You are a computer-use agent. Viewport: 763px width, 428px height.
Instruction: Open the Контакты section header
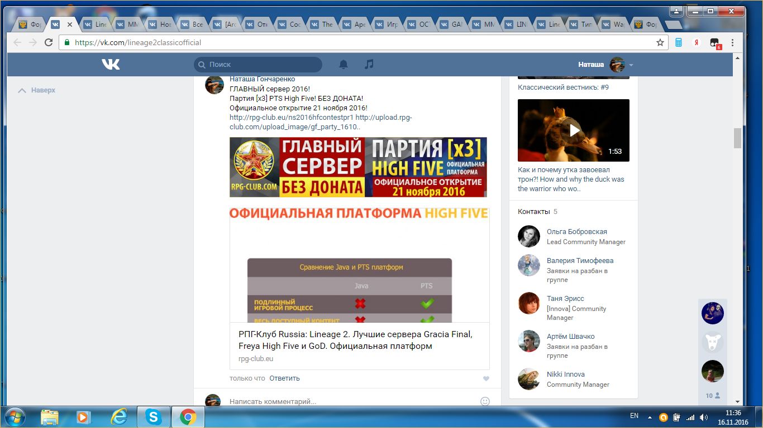[x=537, y=211]
